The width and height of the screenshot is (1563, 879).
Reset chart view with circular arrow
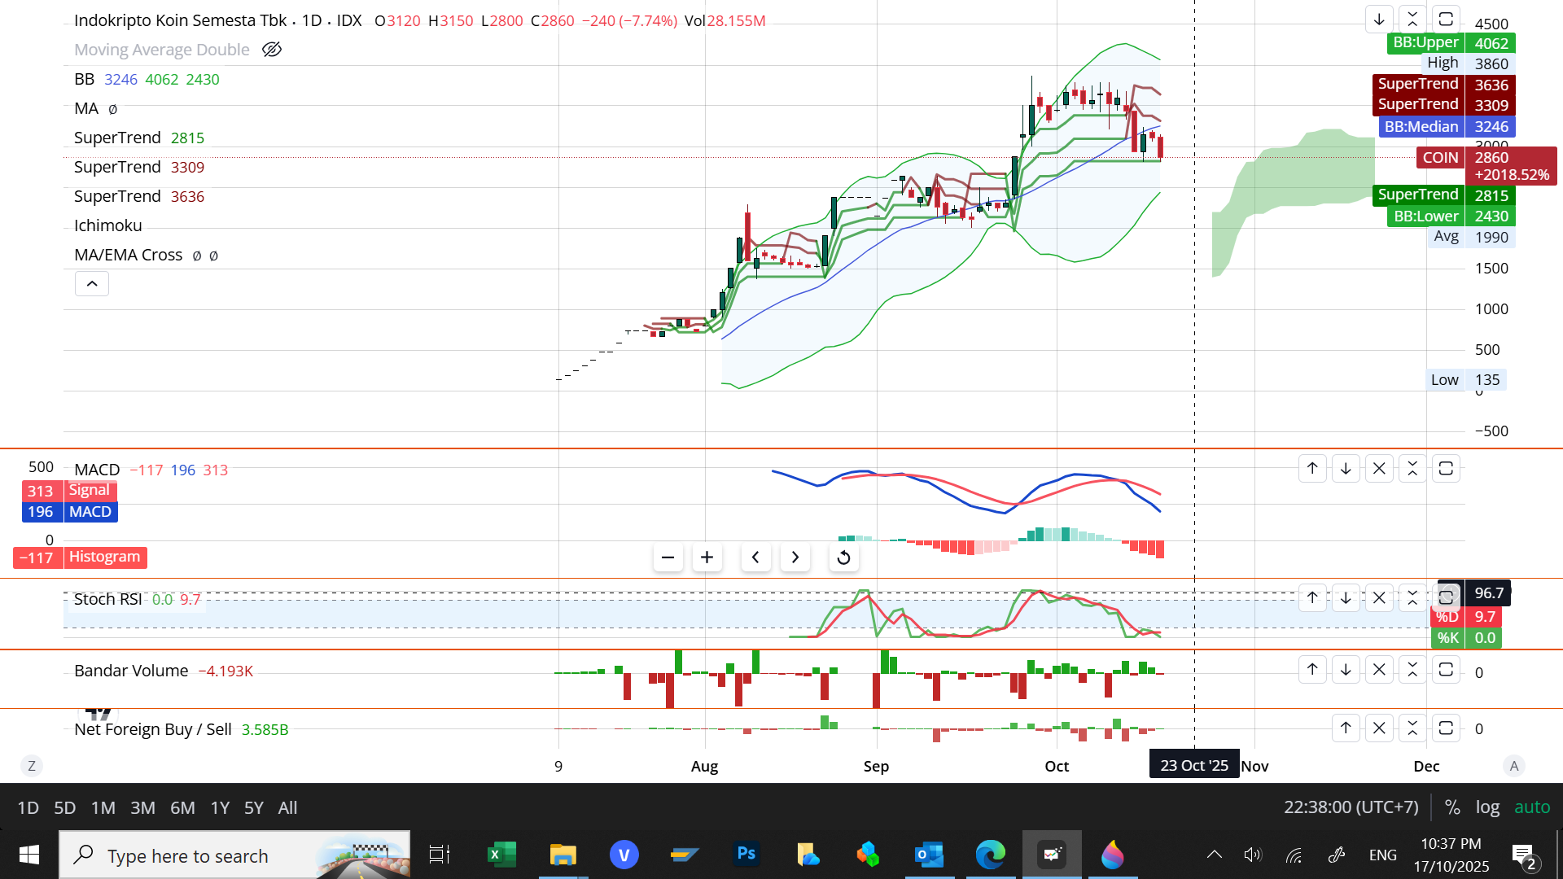tap(843, 558)
